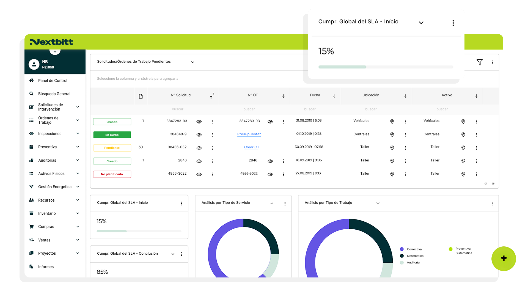Click document icon in table header
Viewport: 528px width, 297px height.
[x=141, y=96]
